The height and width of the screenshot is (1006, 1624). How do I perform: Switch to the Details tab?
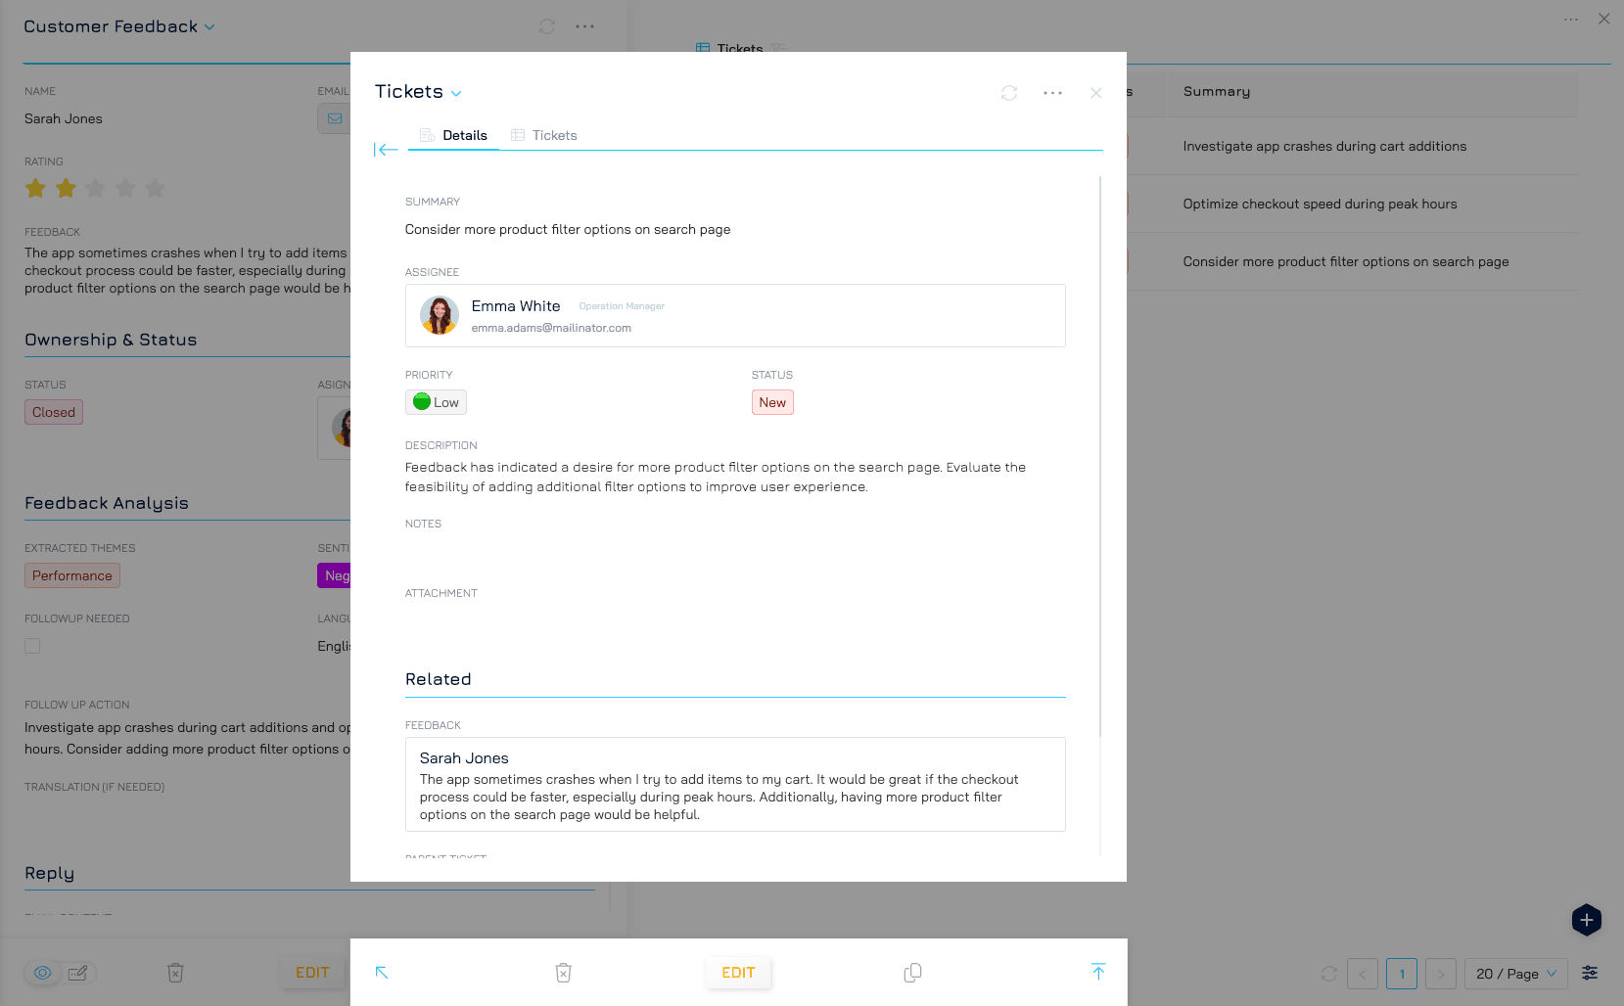click(x=454, y=135)
